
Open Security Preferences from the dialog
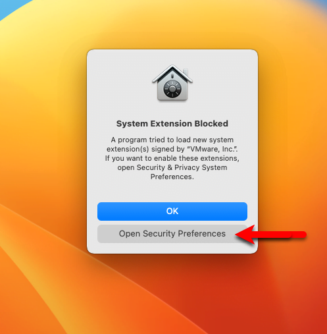(x=172, y=234)
